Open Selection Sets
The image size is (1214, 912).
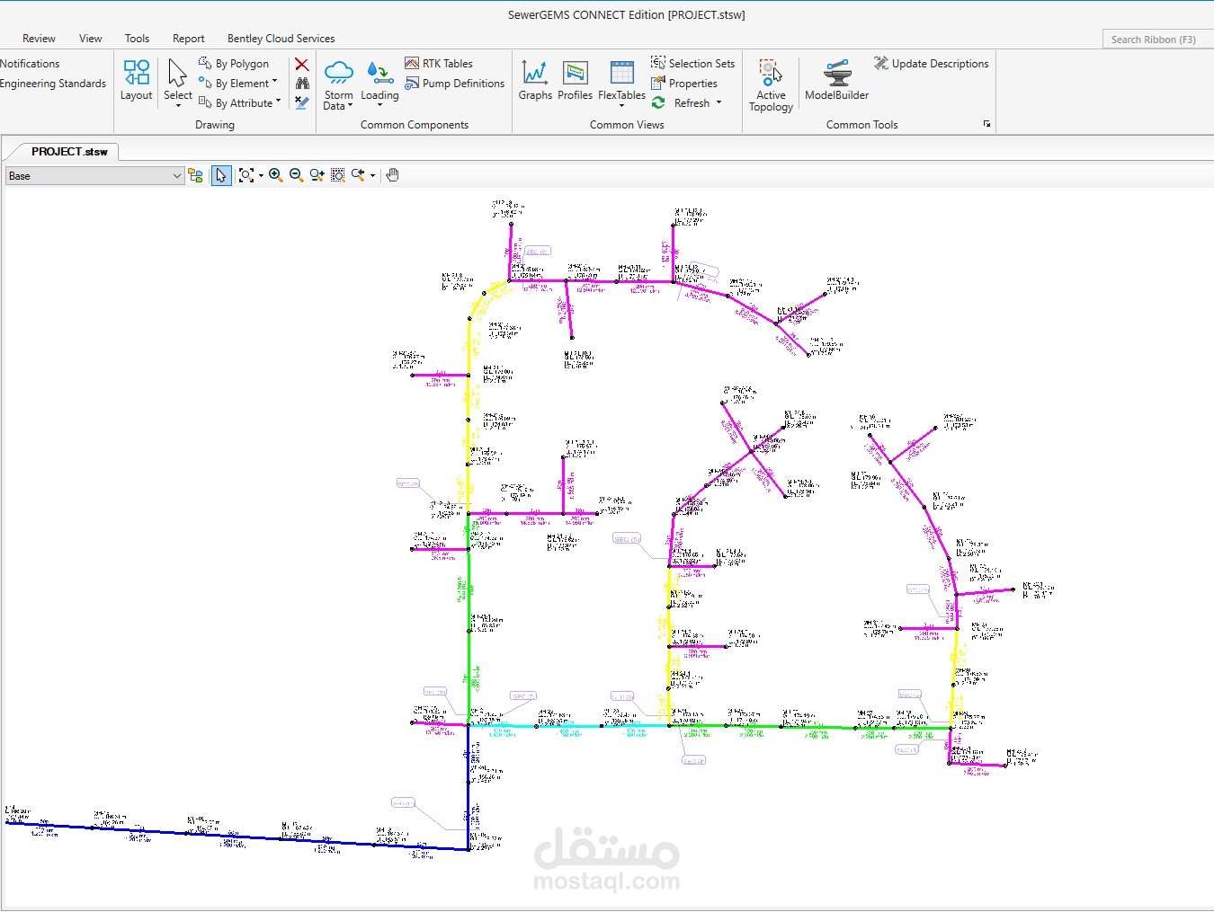692,64
